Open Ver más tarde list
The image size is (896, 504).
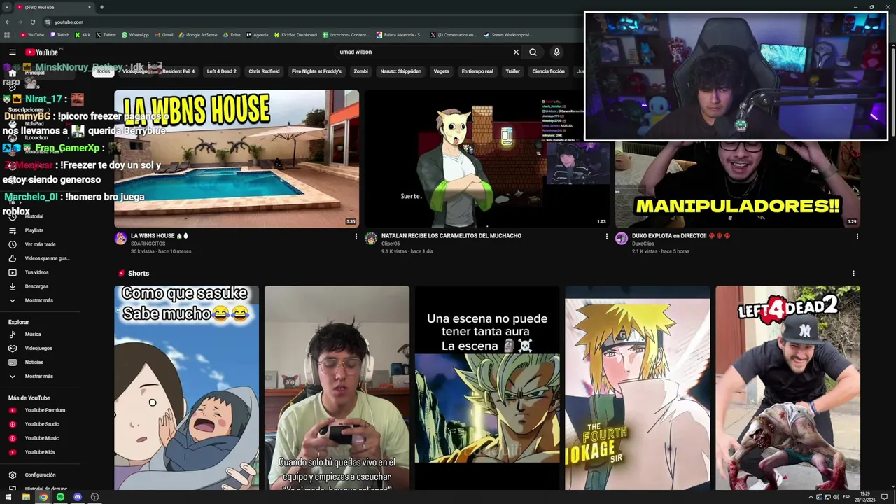click(39, 244)
